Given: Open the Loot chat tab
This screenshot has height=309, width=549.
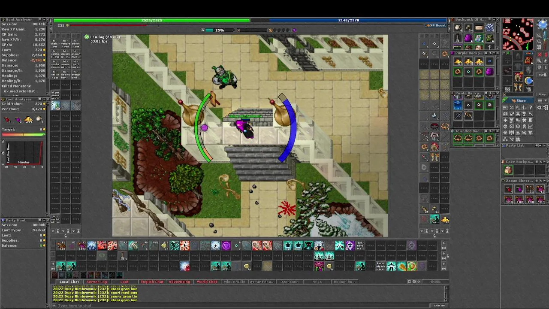Looking at the screenshot, I should point(124,282).
